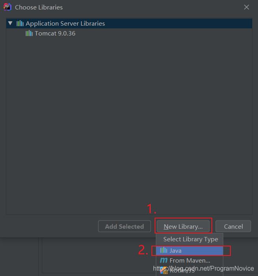
Task: Collapse the Application Server Libraries node
Action: tap(10, 24)
